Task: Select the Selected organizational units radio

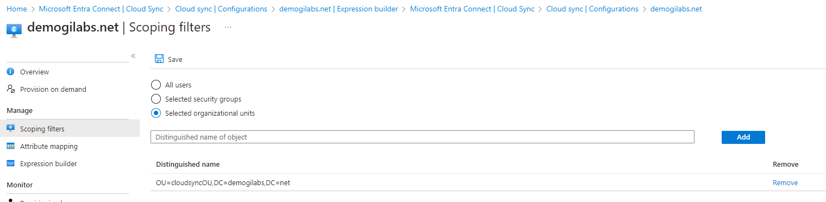Action: pyautogui.click(x=156, y=113)
